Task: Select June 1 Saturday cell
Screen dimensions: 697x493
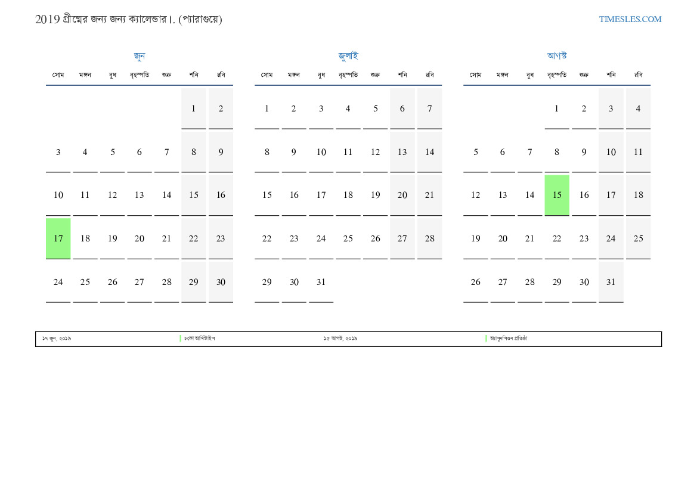Action: [x=194, y=108]
